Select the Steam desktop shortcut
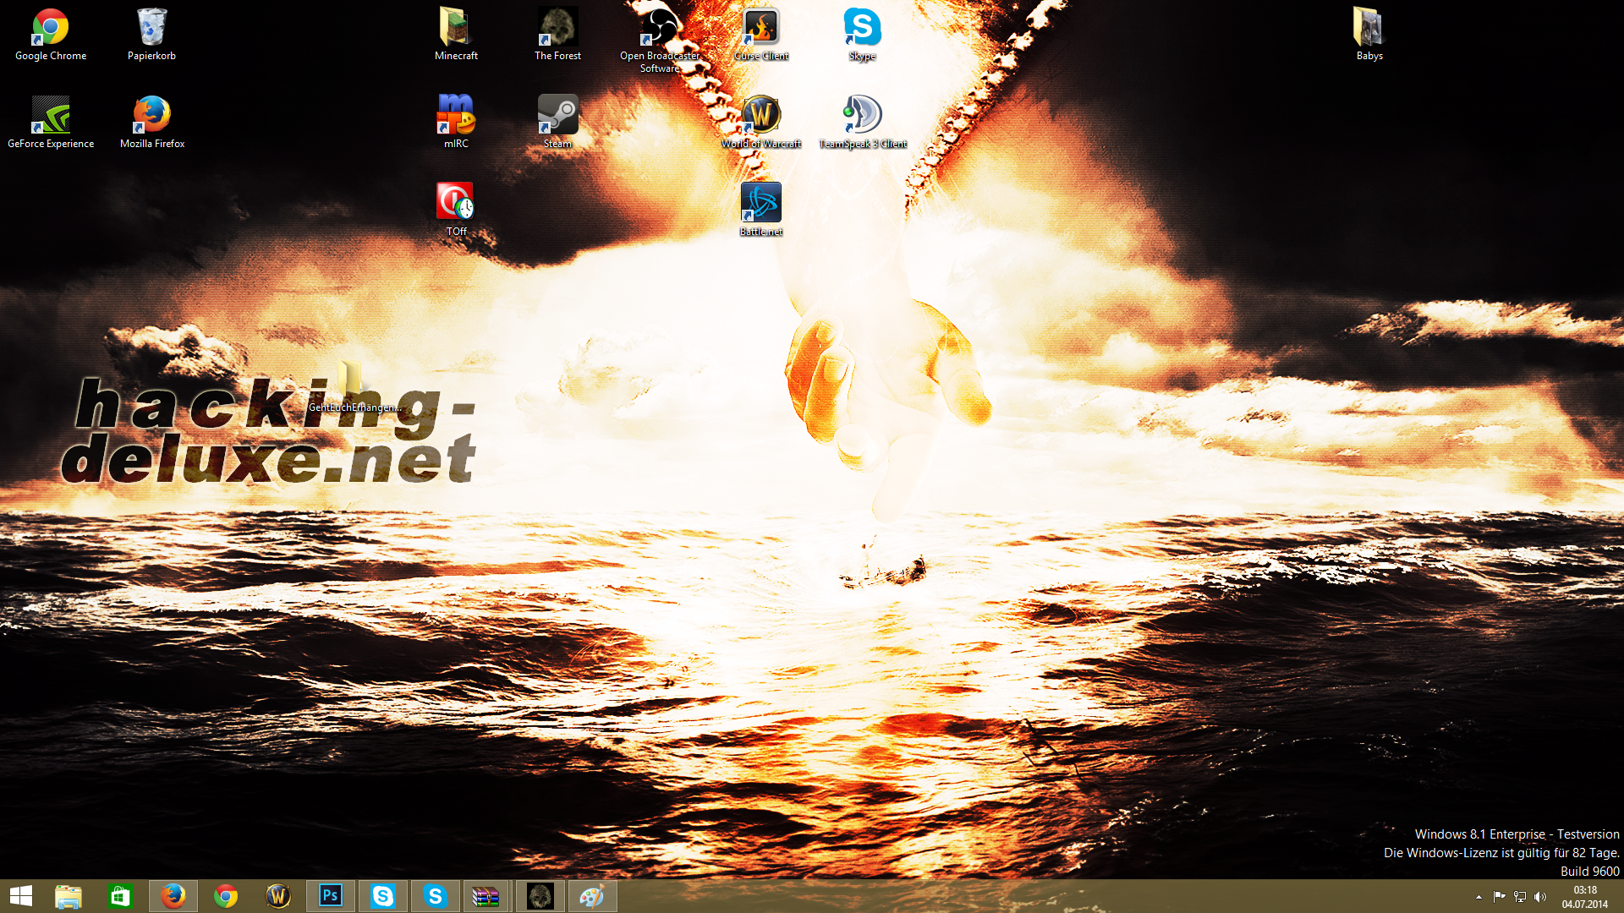Viewport: 1624px width, 913px height. (557, 117)
